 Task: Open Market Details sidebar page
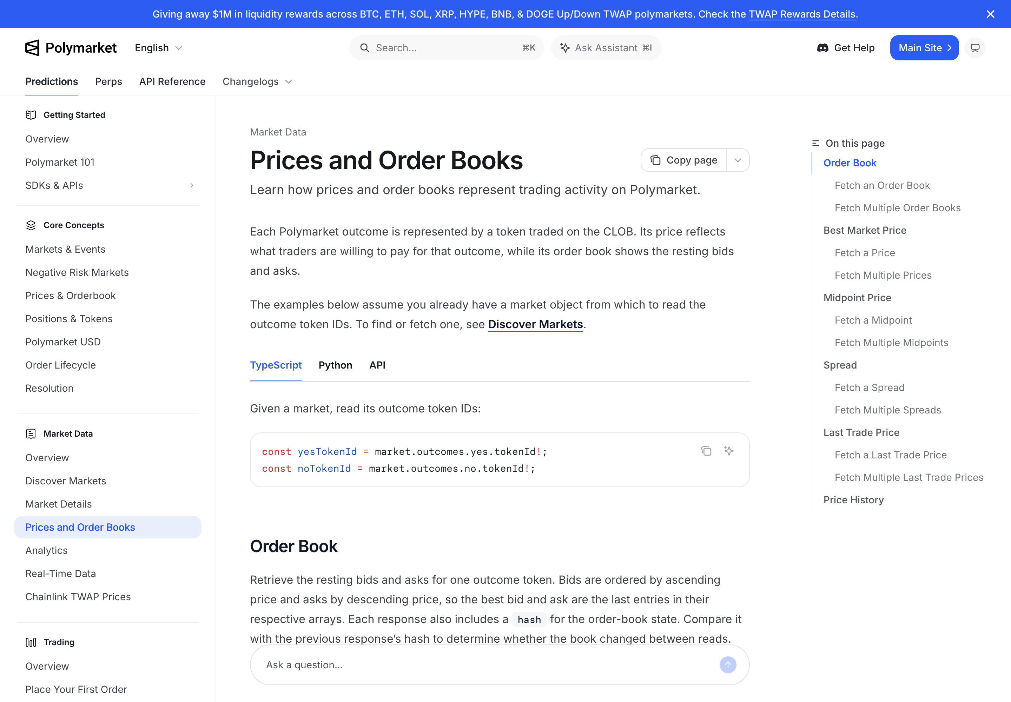[59, 504]
